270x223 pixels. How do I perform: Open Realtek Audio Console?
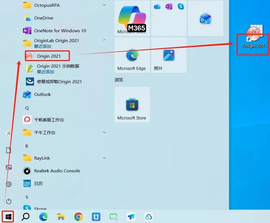coord(64,171)
